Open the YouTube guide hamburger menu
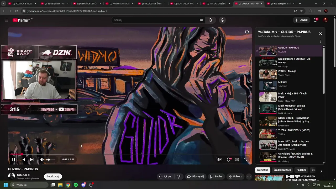Screen dimensions: 336x189 pos(6,20)
